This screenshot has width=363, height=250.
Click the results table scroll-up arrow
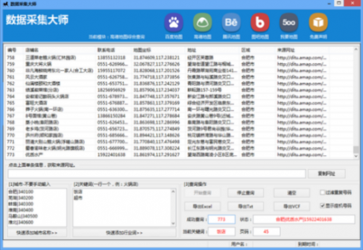tap(356, 49)
